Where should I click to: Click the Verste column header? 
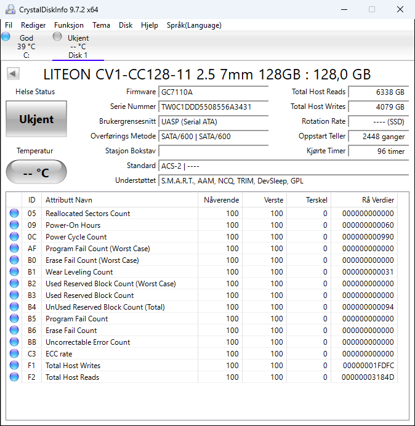point(264,200)
